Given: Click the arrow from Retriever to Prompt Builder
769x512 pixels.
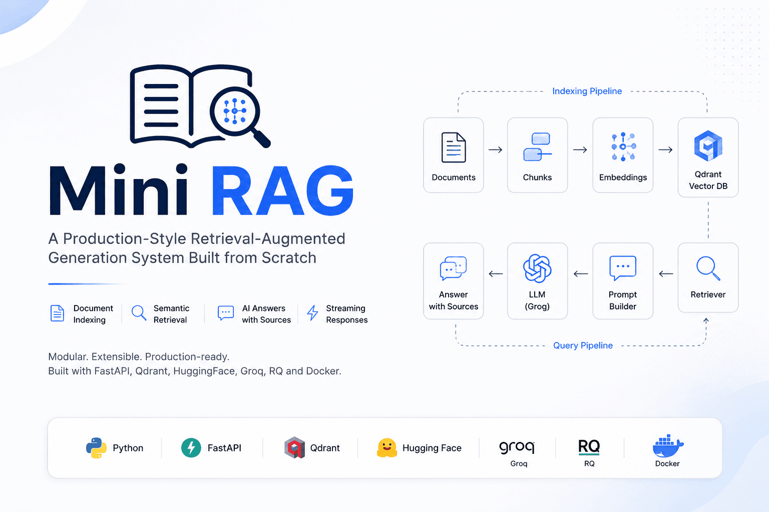Looking at the screenshot, I should tap(666, 273).
